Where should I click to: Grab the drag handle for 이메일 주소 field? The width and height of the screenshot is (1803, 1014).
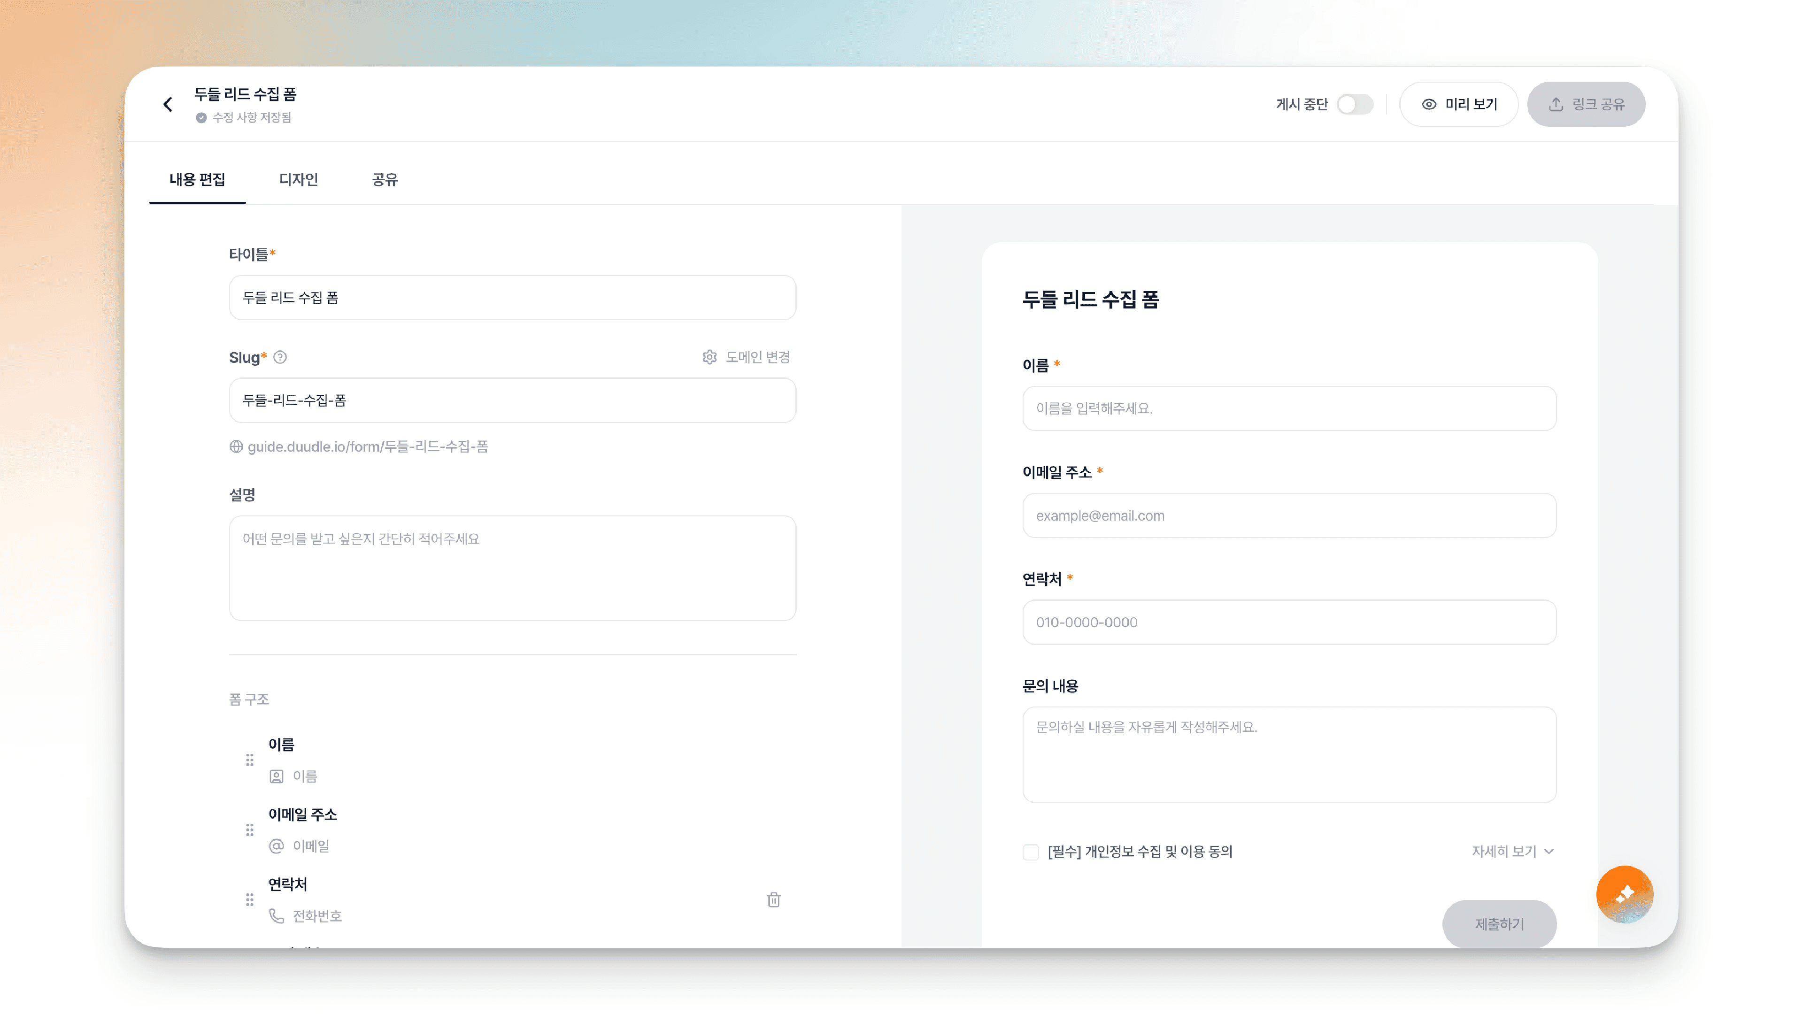pyautogui.click(x=249, y=830)
